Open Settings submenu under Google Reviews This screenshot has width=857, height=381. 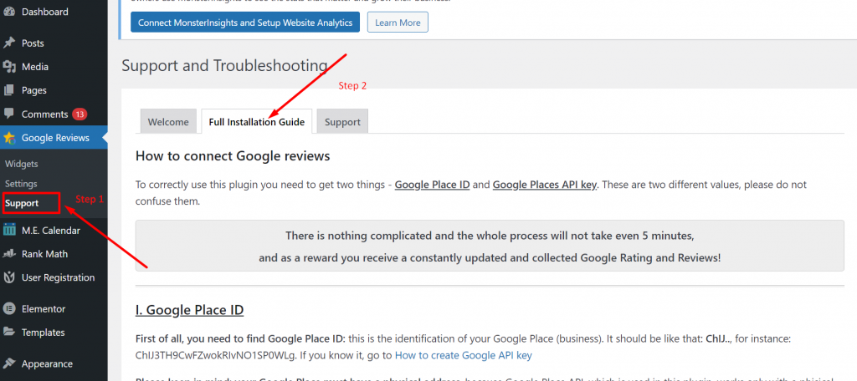click(x=21, y=184)
